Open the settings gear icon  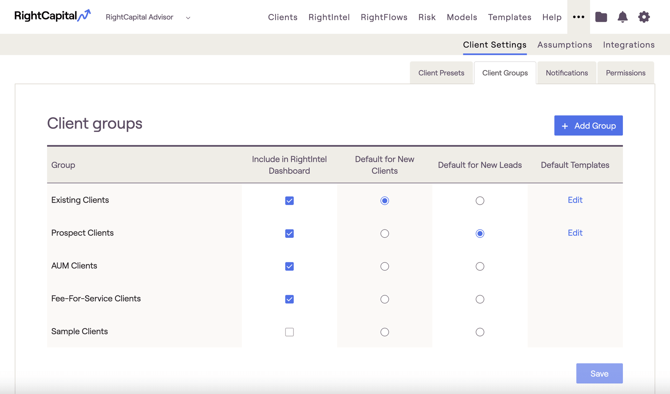point(644,17)
